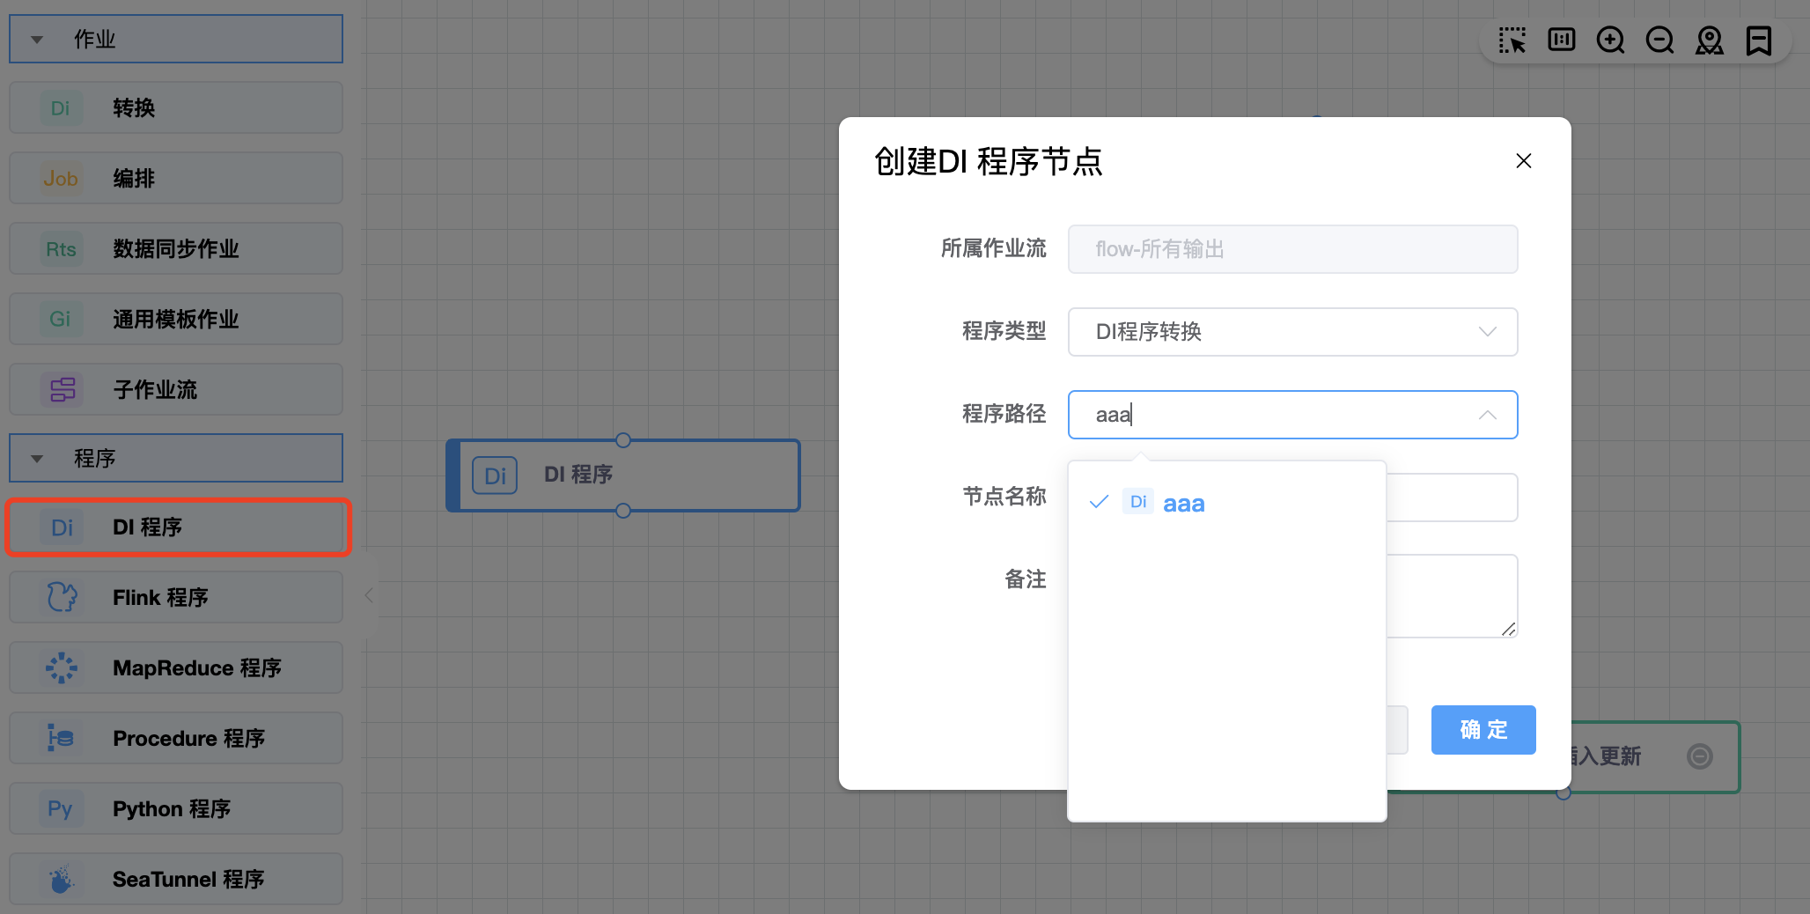Collapse the left sidebar panel
Screen dimensions: 1810x914
(x=369, y=596)
